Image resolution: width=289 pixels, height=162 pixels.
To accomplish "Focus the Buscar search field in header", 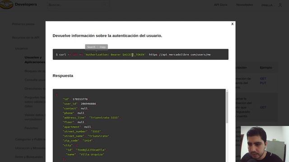I will (78, 5).
